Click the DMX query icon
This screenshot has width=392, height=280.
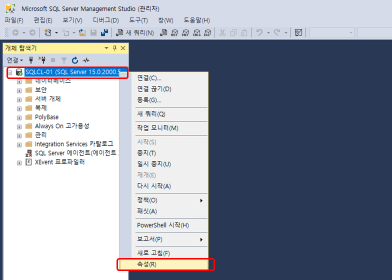point(185,32)
